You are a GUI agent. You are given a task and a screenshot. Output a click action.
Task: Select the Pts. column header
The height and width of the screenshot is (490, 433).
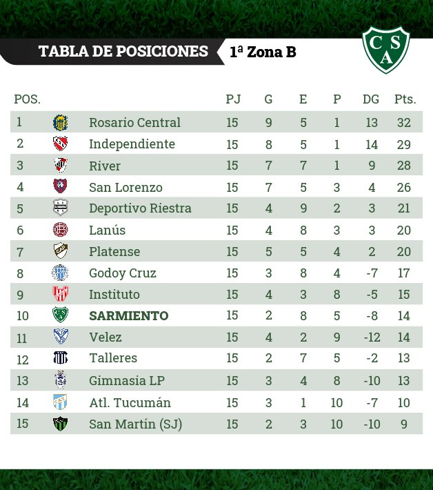405,99
